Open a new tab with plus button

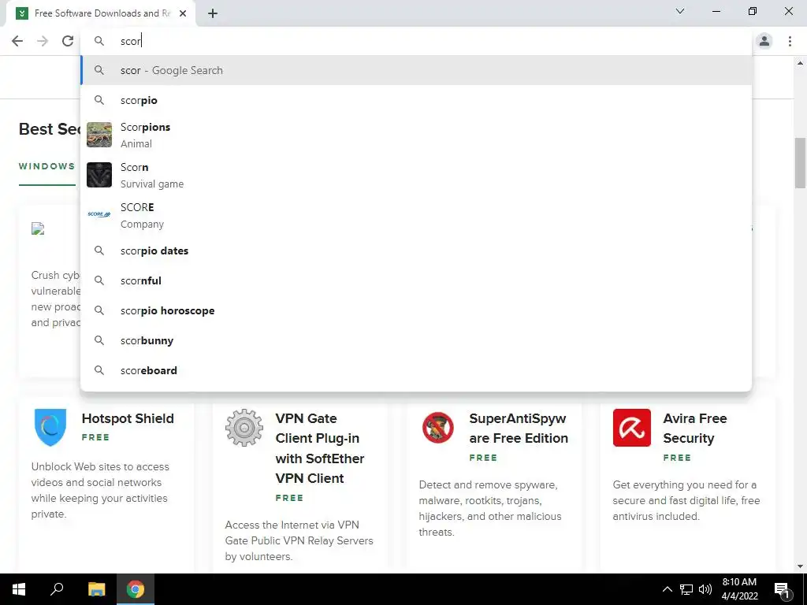click(x=213, y=13)
